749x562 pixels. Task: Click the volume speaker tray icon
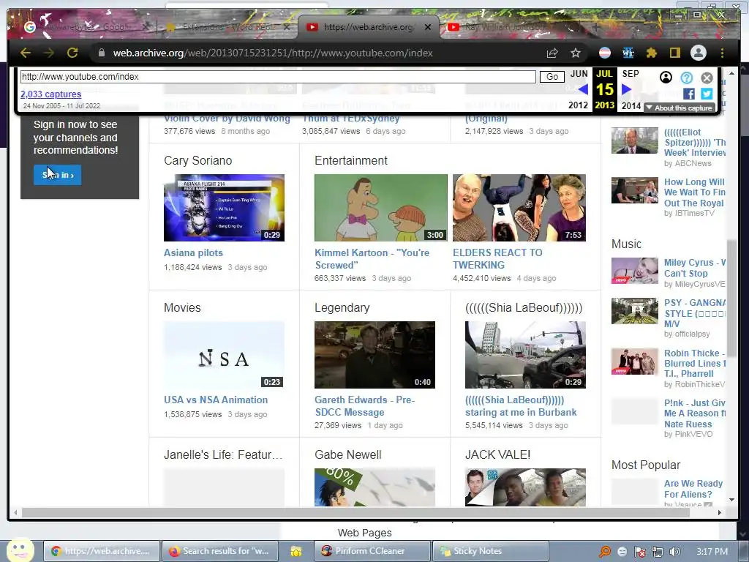coord(674,552)
